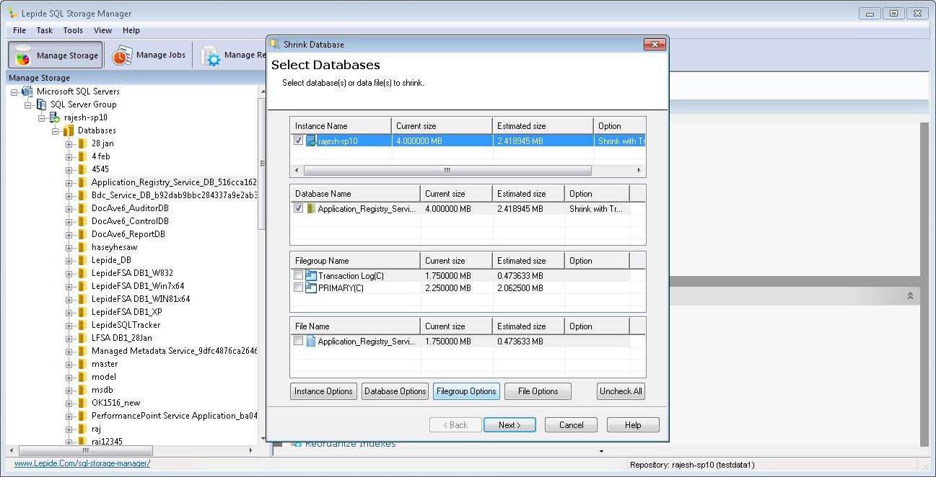Viewport: 936px width, 477px height.
Task: Click the database icon beside Lepide_DB
Action: pos(82,260)
